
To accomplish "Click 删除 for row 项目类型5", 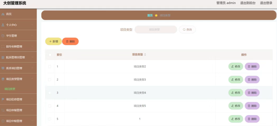I will point(252,106).
